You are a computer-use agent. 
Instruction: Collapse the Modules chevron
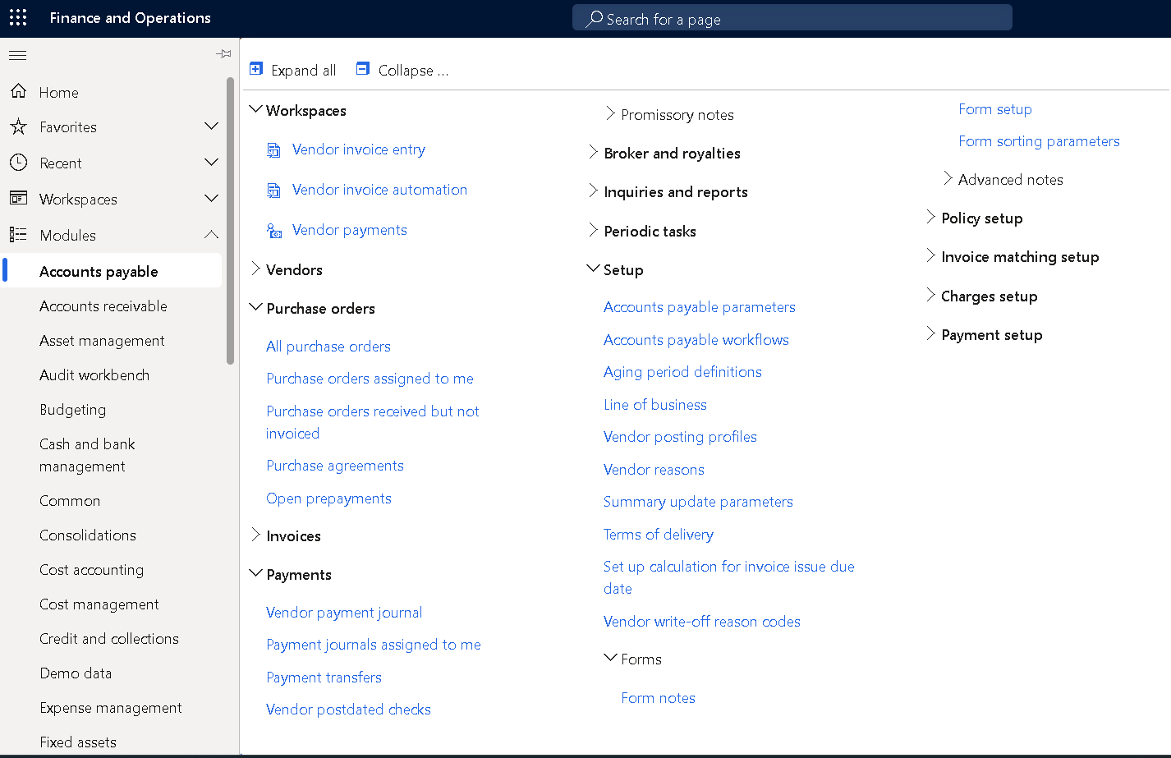[211, 234]
